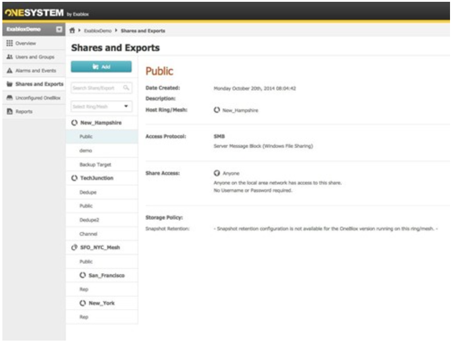Click the OneSystem logo in the header
Screen dimensions: 453x346
tap(34, 13)
